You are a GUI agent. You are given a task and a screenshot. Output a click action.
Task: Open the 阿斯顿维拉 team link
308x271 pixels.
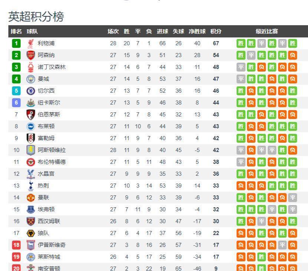[x=52, y=150]
